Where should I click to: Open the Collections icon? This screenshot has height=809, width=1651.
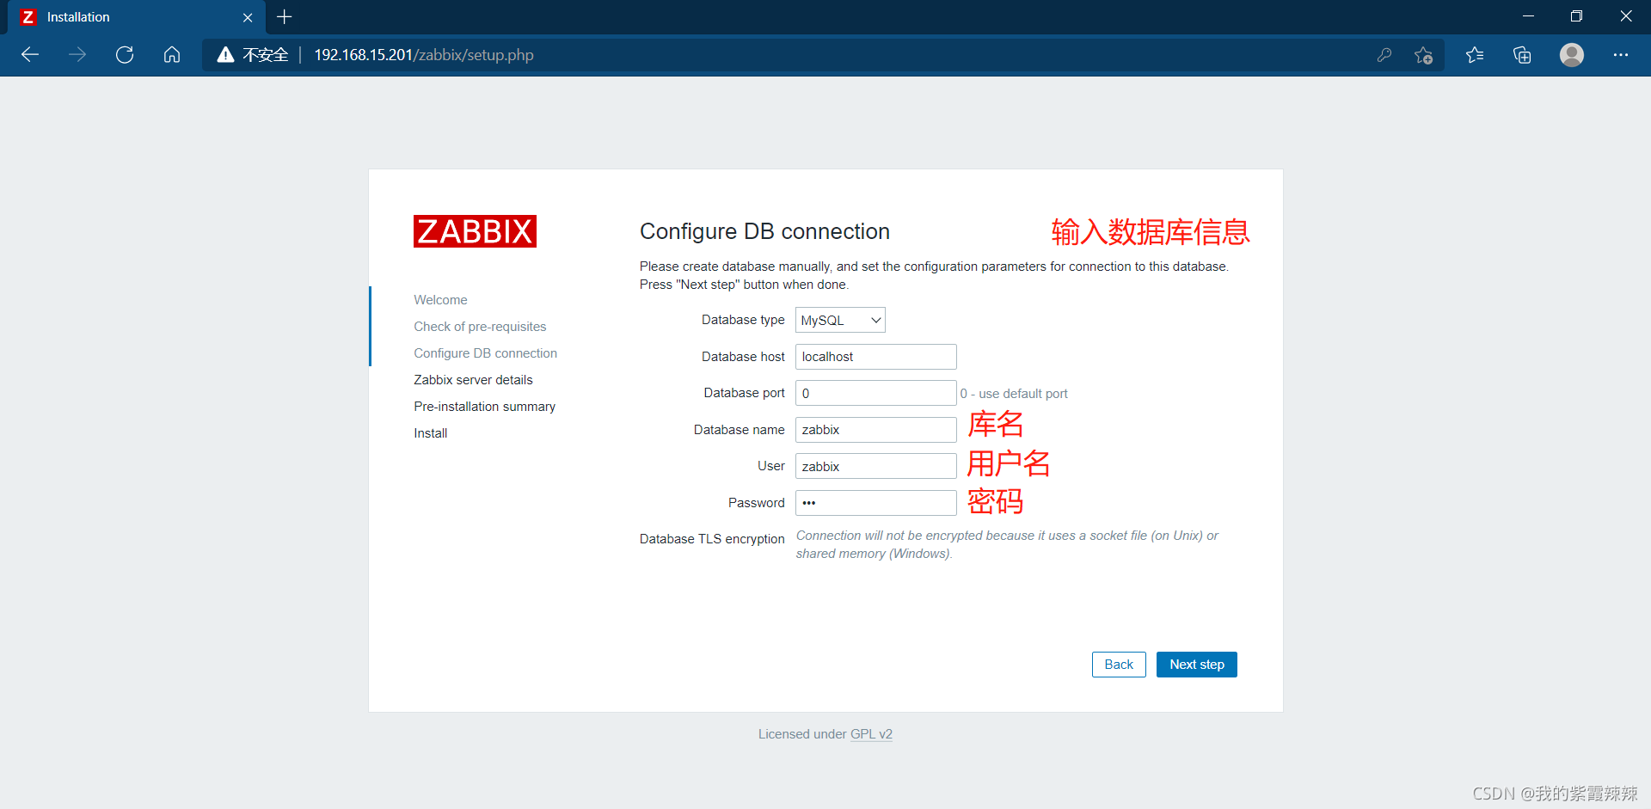tap(1522, 55)
